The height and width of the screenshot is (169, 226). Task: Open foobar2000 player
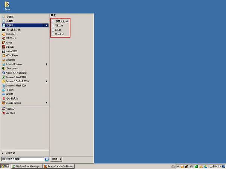(x=25, y=51)
